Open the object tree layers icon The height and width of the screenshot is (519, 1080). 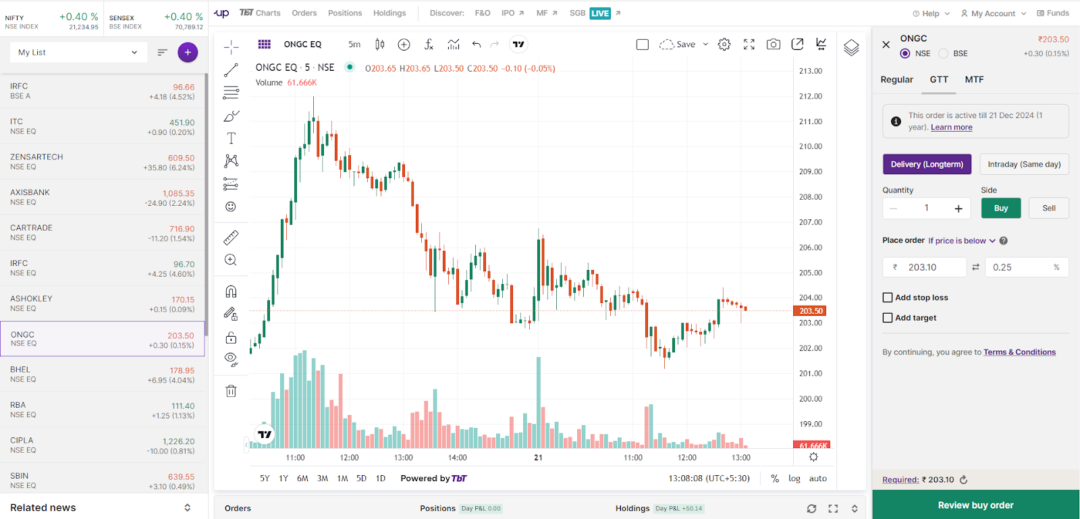(851, 48)
